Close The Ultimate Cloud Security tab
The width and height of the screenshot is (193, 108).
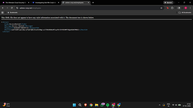click(29, 2)
